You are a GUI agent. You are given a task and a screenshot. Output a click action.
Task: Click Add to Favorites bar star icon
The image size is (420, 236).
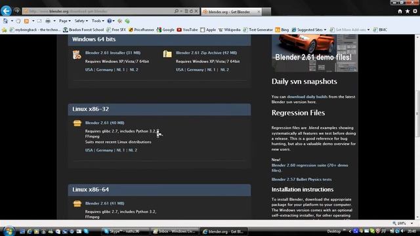coord(5,30)
